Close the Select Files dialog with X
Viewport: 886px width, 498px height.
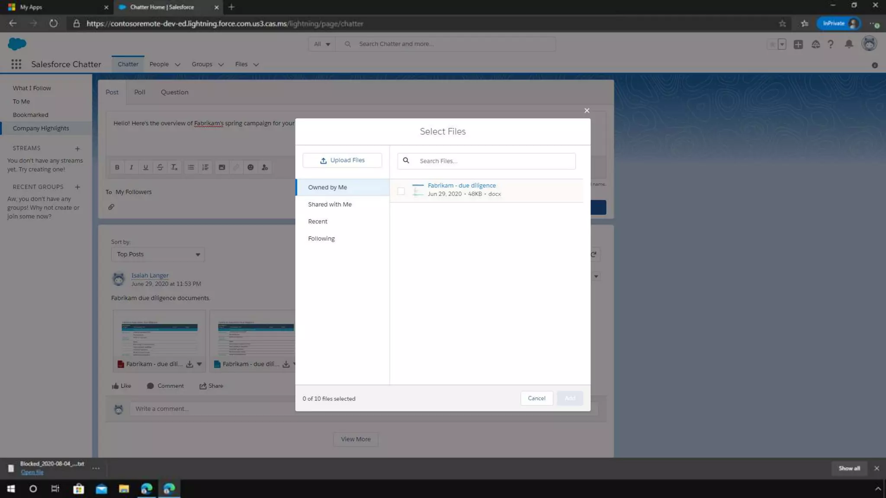[x=587, y=111]
